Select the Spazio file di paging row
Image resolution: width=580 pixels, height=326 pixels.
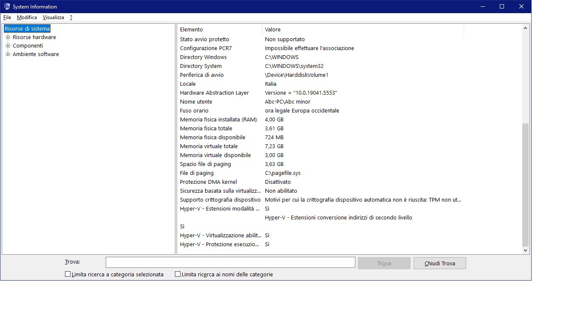pos(321,164)
